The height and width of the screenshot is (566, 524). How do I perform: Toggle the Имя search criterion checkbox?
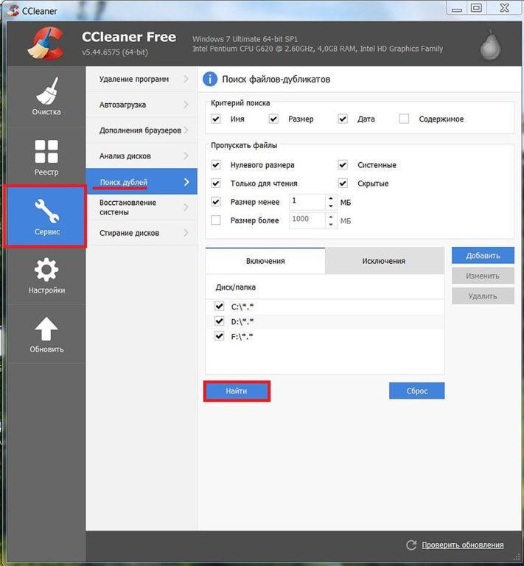[x=216, y=119]
